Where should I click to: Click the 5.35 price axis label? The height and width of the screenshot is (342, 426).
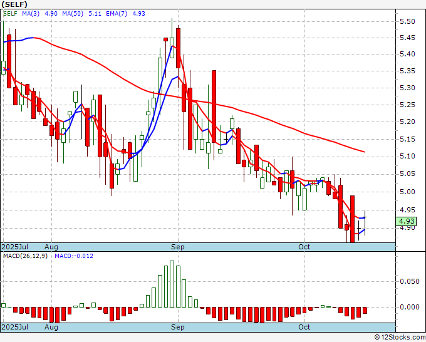click(x=408, y=71)
